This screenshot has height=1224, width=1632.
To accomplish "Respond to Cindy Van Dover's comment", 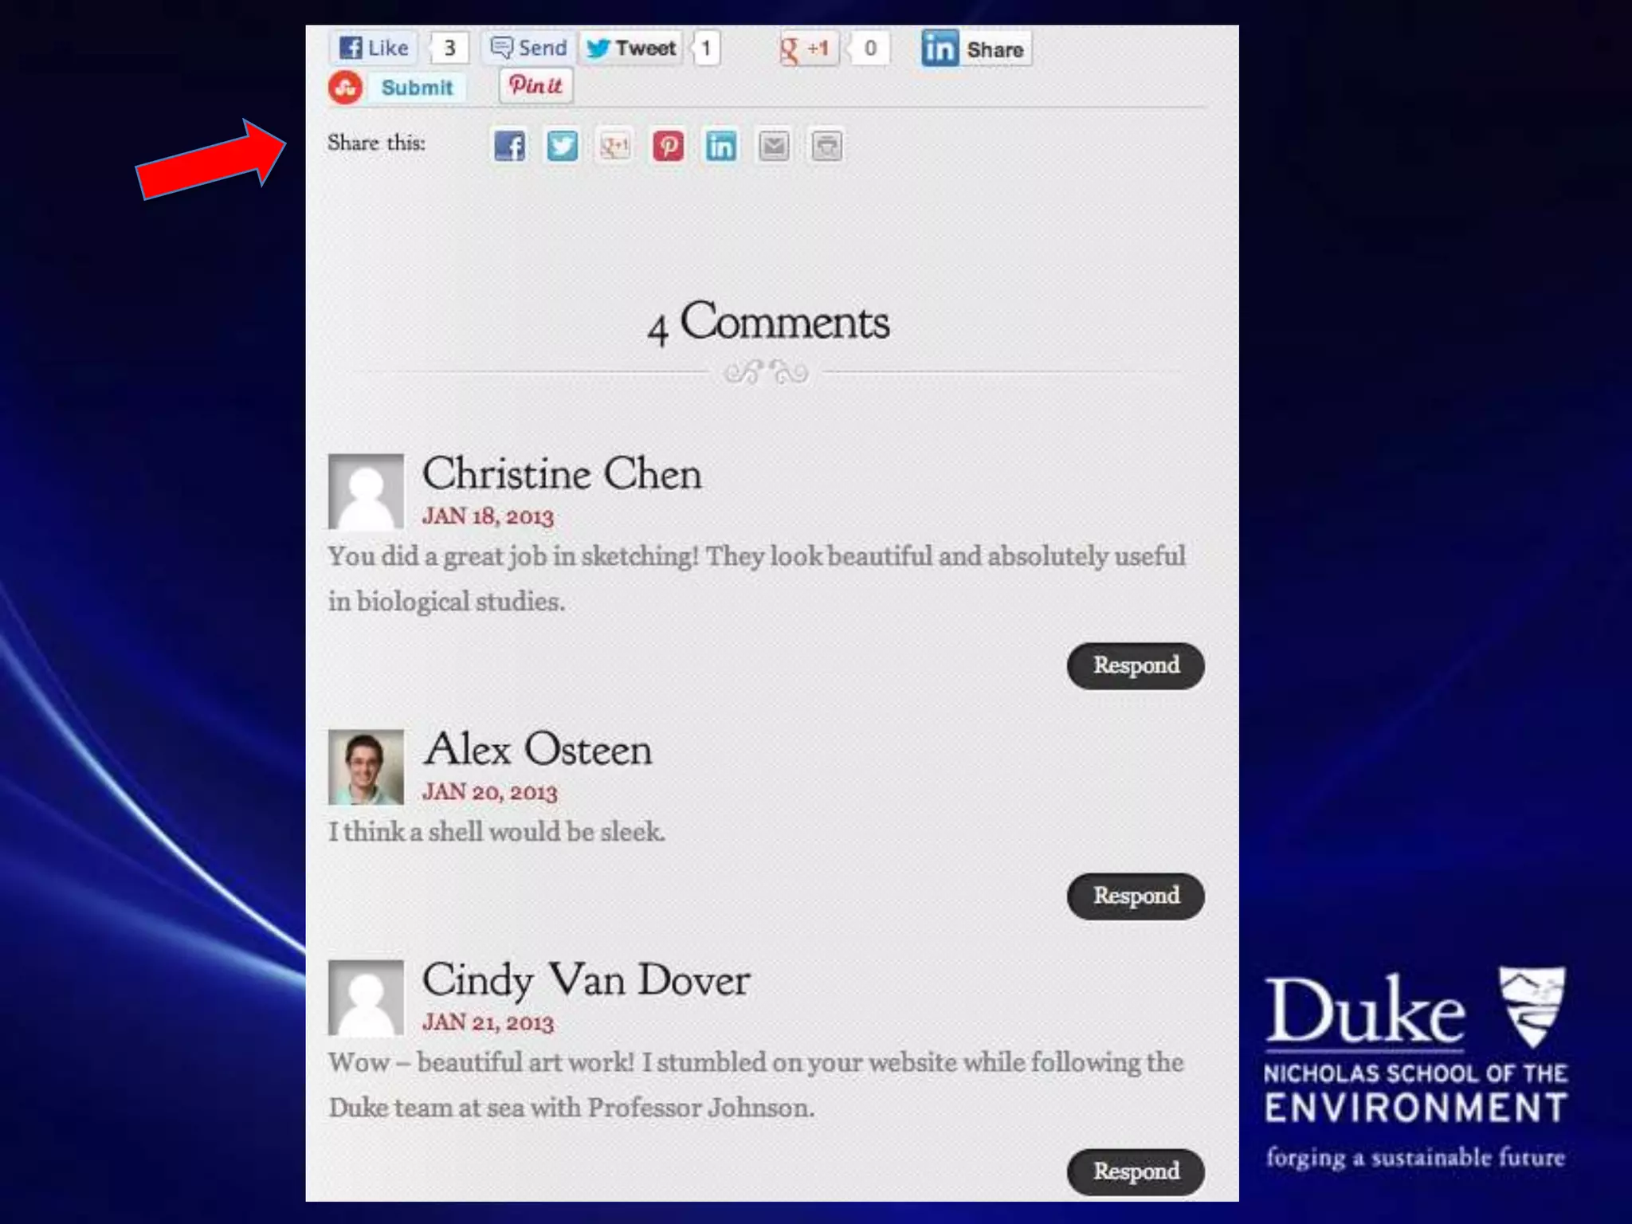I will 1135,1171.
